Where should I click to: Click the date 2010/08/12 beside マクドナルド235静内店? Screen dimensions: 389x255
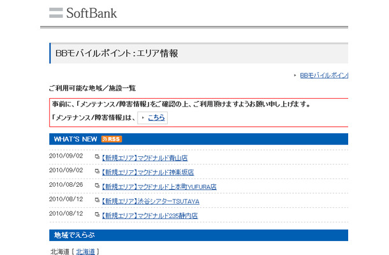point(66,214)
